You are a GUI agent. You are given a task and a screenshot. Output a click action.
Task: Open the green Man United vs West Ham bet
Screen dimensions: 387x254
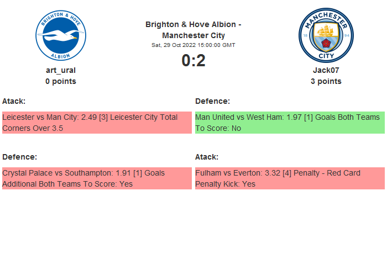(x=289, y=123)
